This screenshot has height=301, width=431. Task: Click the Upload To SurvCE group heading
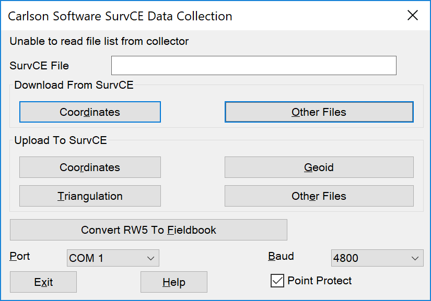[61, 141]
